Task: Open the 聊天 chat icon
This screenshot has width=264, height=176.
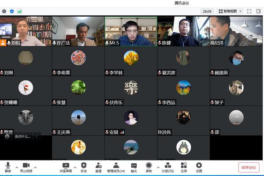Action: [x=134, y=168]
